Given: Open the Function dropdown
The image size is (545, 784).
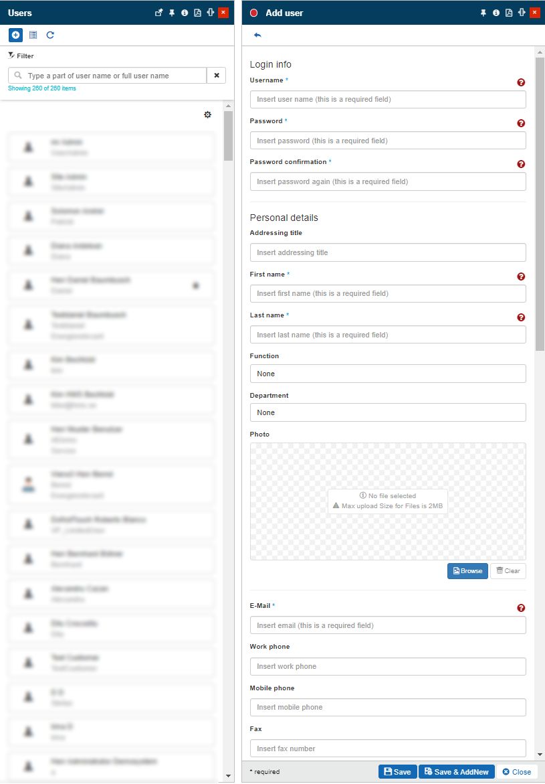Looking at the screenshot, I should click(388, 374).
